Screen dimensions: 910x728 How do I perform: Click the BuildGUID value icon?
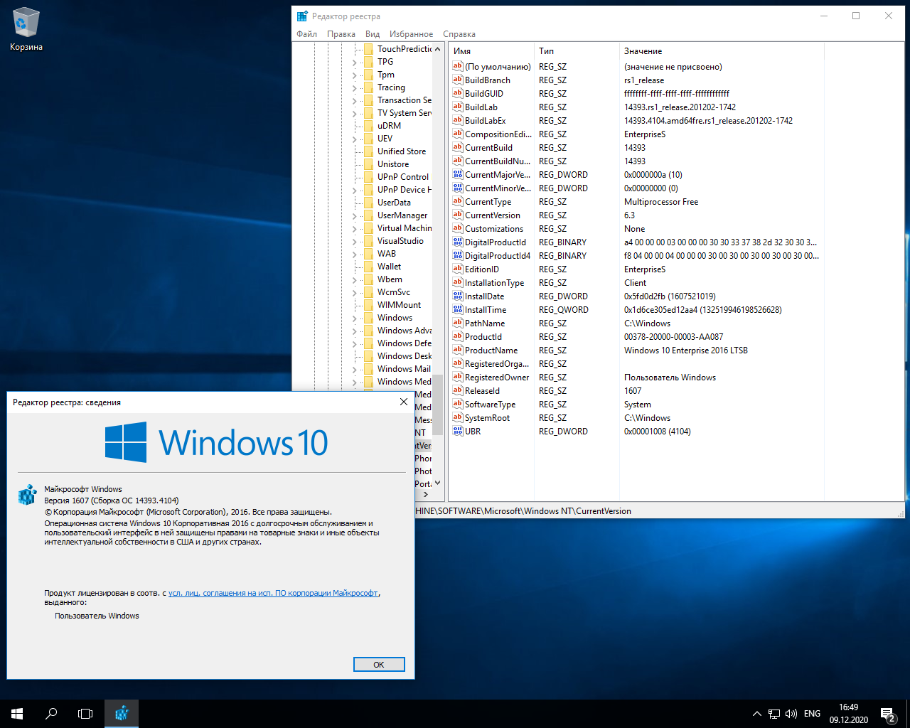(x=458, y=93)
